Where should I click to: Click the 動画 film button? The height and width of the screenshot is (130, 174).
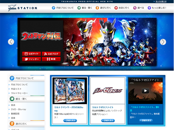pyautogui.click(x=51, y=59)
